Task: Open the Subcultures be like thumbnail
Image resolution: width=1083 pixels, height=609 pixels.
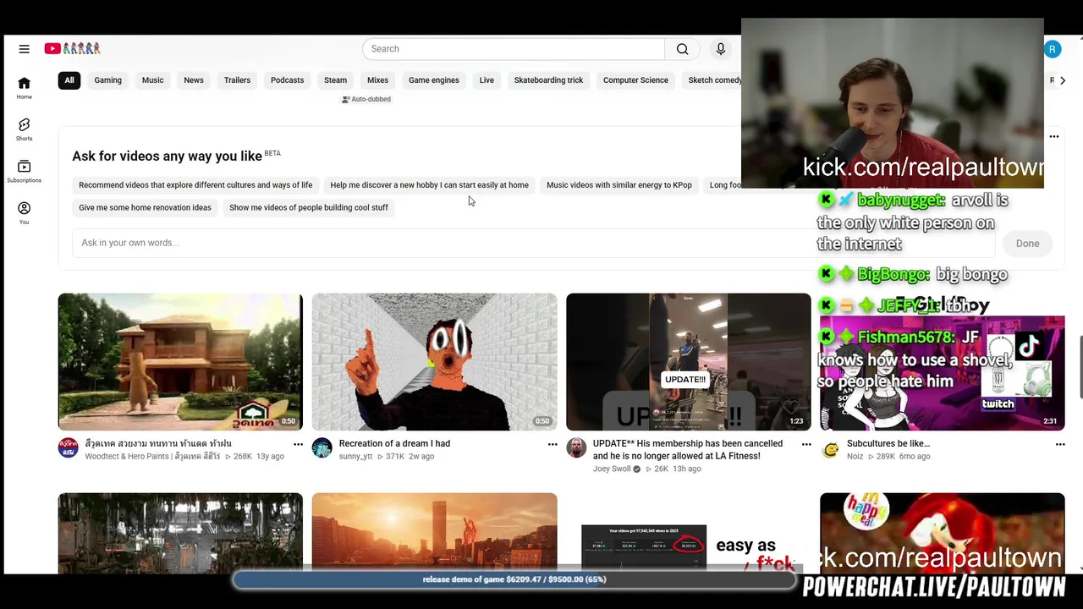Action: [942, 373]
